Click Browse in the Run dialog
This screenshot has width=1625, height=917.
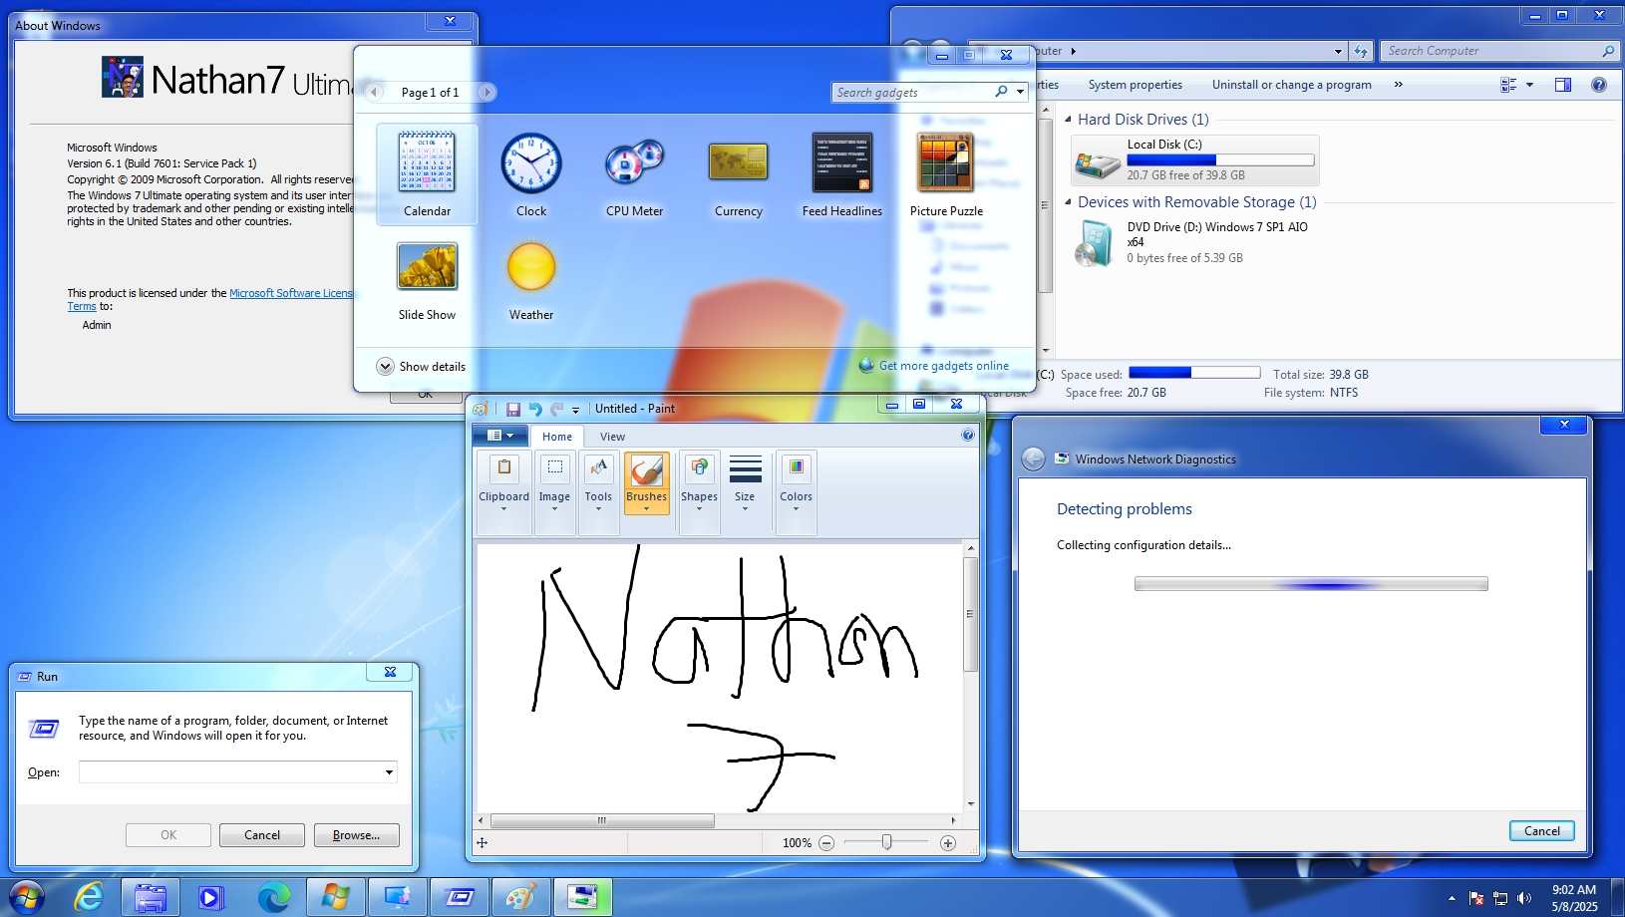[356, 834]
